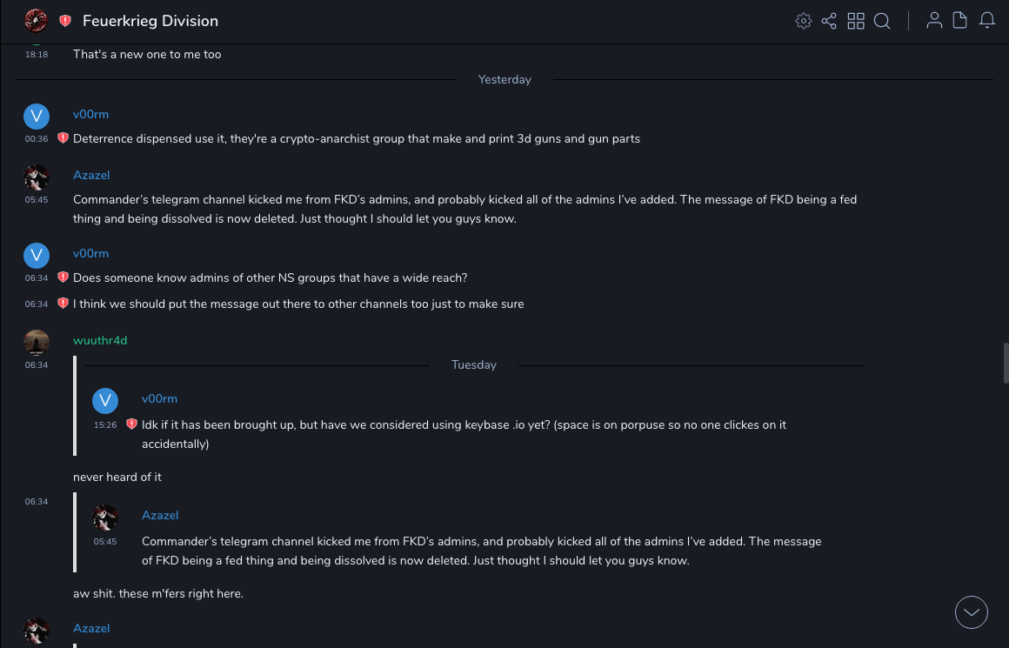Click Azazel's avatar at 05:45 message
This screenshot has width=1009, height=648.
(x=37, y=177)
